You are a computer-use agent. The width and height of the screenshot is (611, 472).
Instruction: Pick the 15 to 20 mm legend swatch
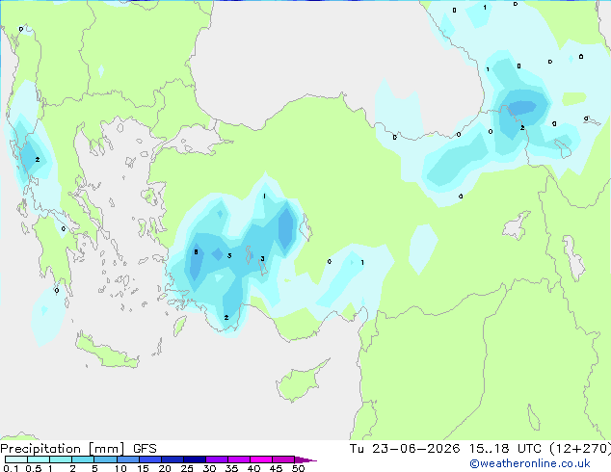(x=150, y=459)
